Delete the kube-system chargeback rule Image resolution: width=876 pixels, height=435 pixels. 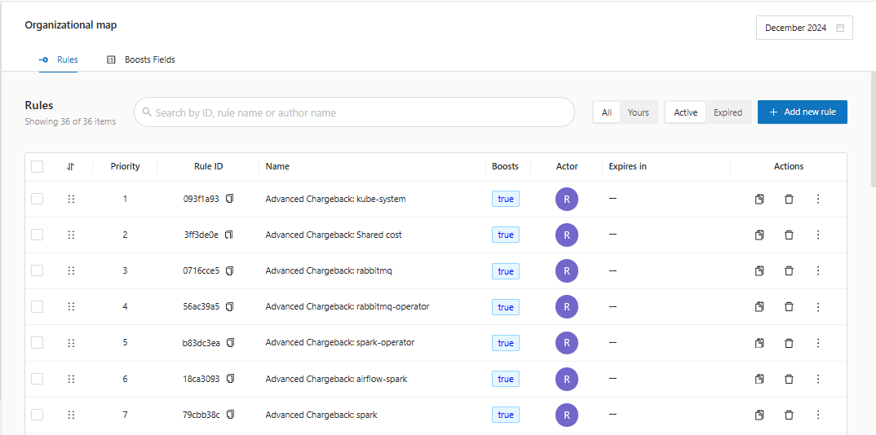click(x=789, y=199)
